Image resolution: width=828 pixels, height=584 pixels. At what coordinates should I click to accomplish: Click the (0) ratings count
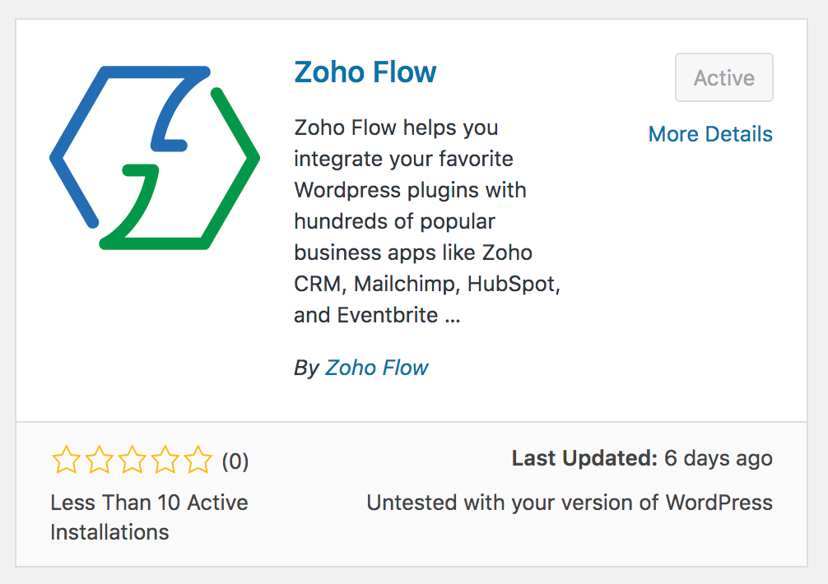(235, 461)
